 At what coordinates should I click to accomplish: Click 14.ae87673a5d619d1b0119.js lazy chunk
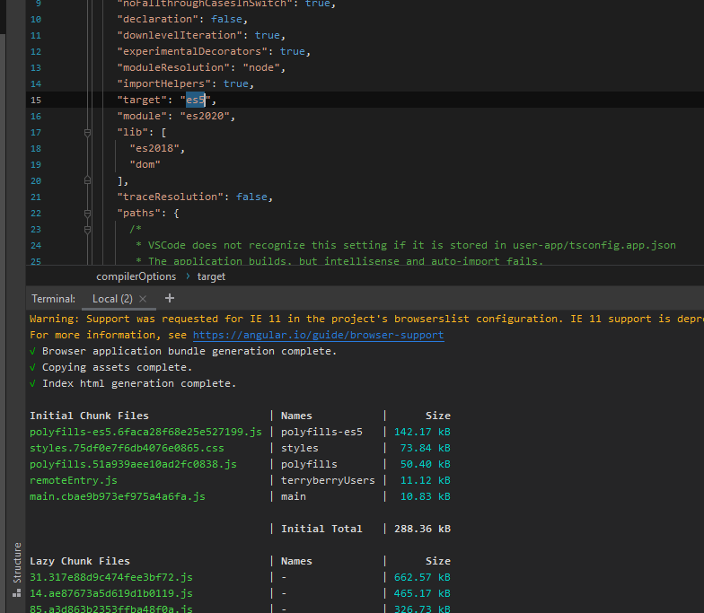pyautogui.click(x=111, y=594)
